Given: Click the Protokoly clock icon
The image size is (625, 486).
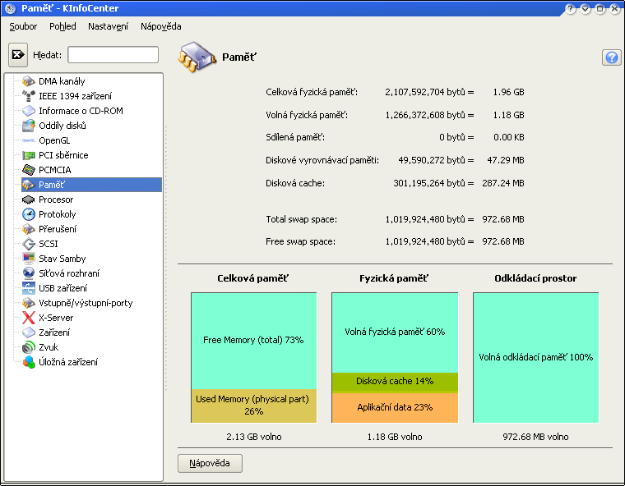Looking at the screenshot, I should pos(29,214).
